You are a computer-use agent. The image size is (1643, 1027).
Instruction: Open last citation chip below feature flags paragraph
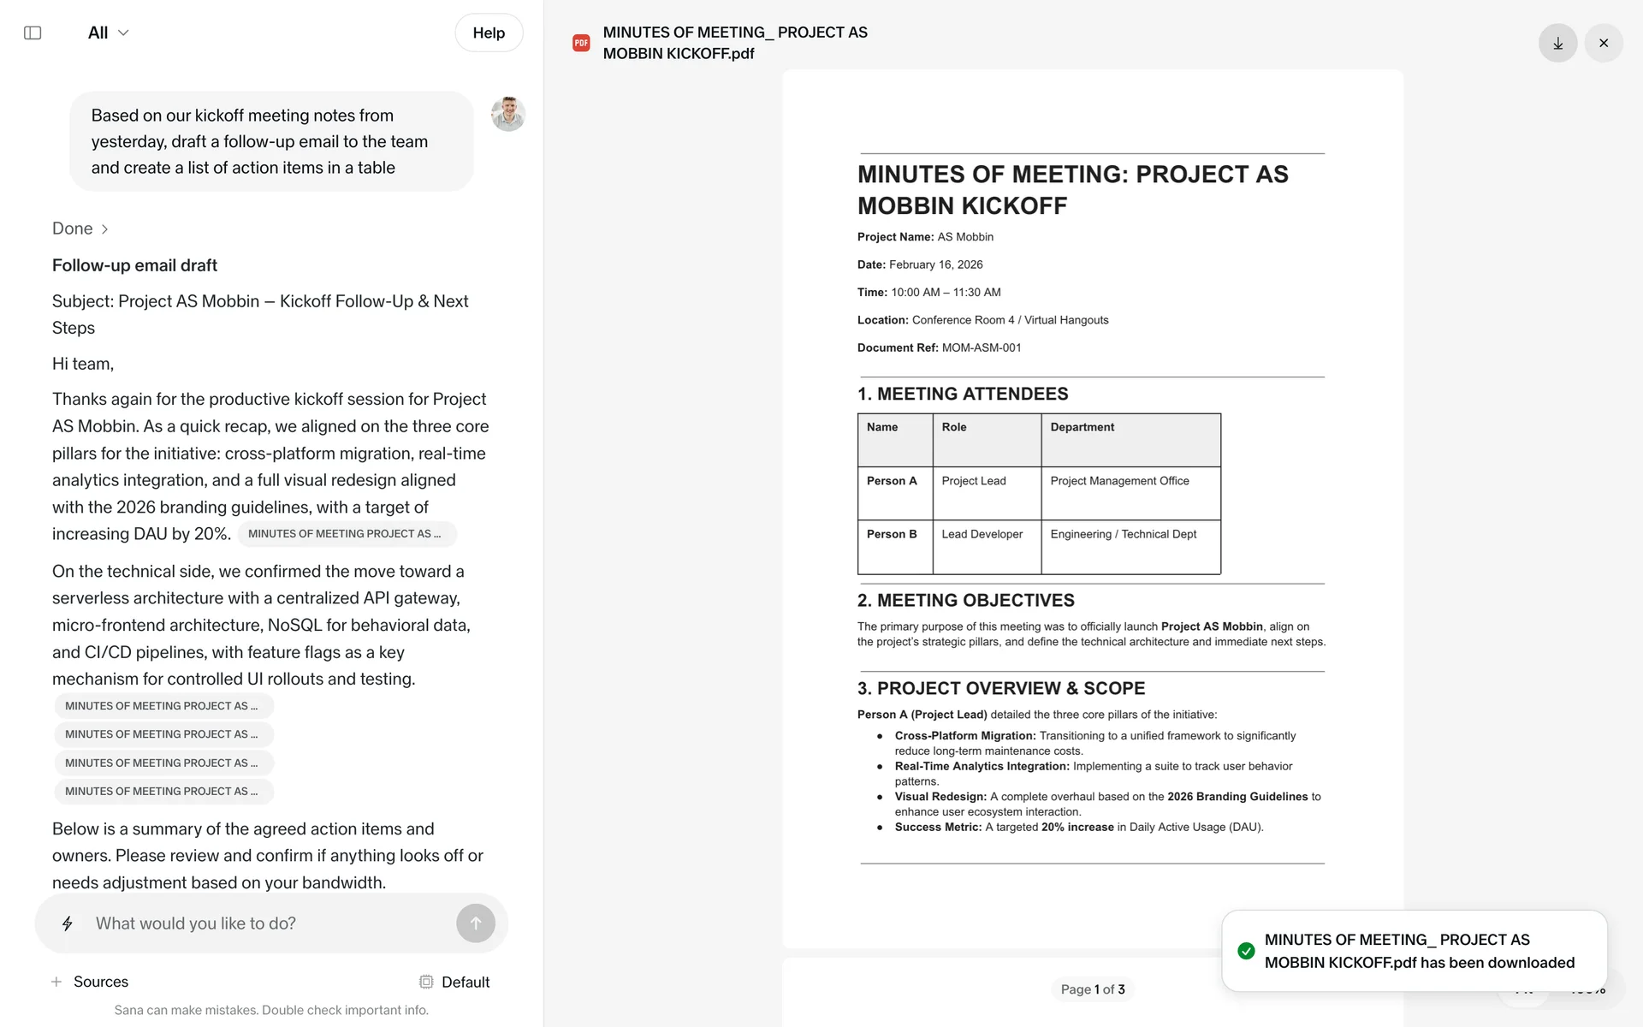(x=163, y=792)
